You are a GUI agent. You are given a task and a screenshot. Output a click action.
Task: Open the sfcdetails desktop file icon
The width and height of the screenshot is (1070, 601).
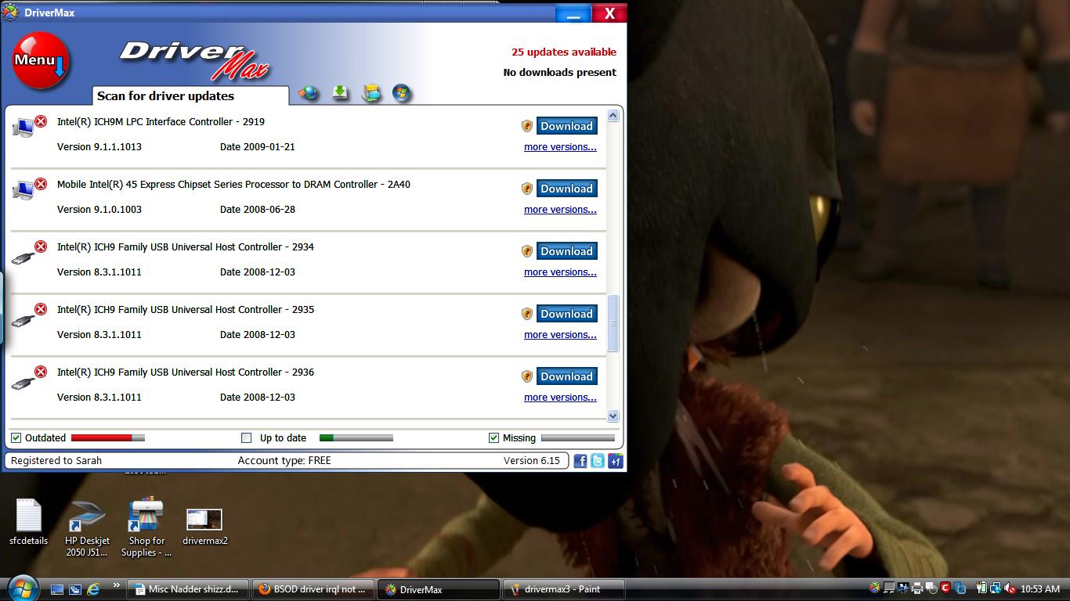pyautogui.click(x=28, y=523)
